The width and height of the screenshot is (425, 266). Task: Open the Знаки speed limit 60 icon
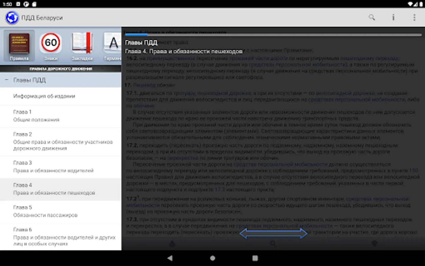click(x=51, y=46)
